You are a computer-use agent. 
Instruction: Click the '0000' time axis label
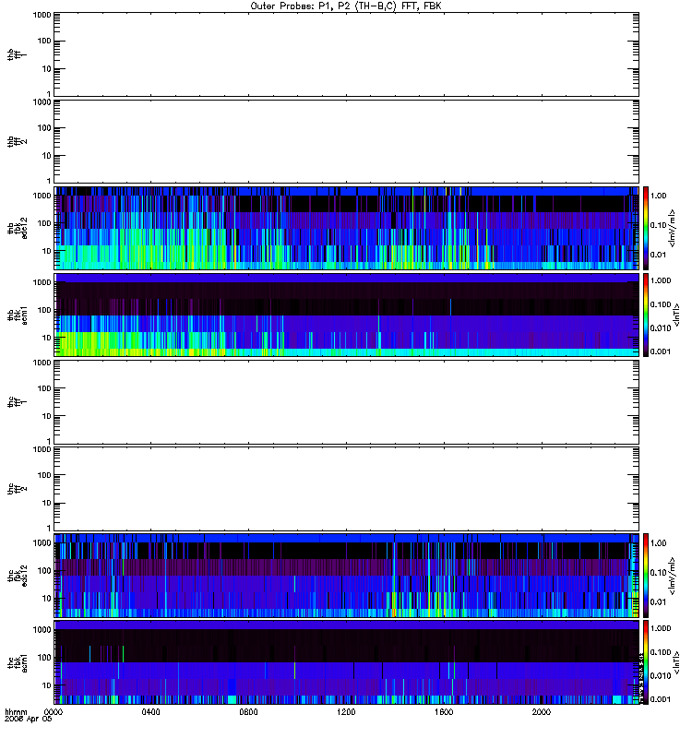coord(54,711)
